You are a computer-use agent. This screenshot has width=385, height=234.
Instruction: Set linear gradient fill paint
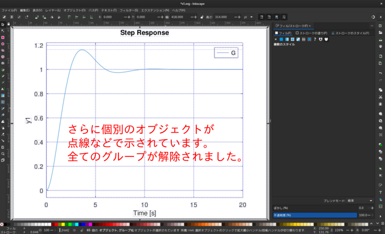coord(287,40)
